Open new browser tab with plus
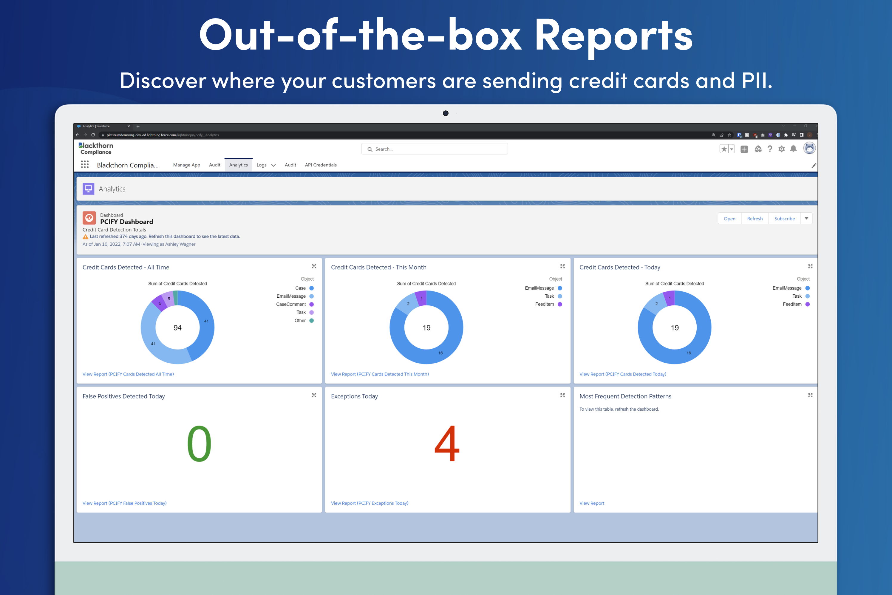This screenshot has height=595, width=892. [138, 126]
